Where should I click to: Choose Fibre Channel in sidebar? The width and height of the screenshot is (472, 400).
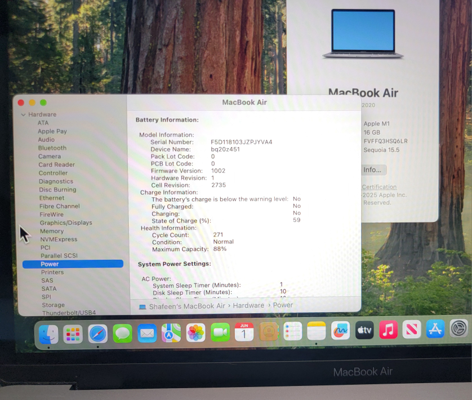[x=60, y=206]
